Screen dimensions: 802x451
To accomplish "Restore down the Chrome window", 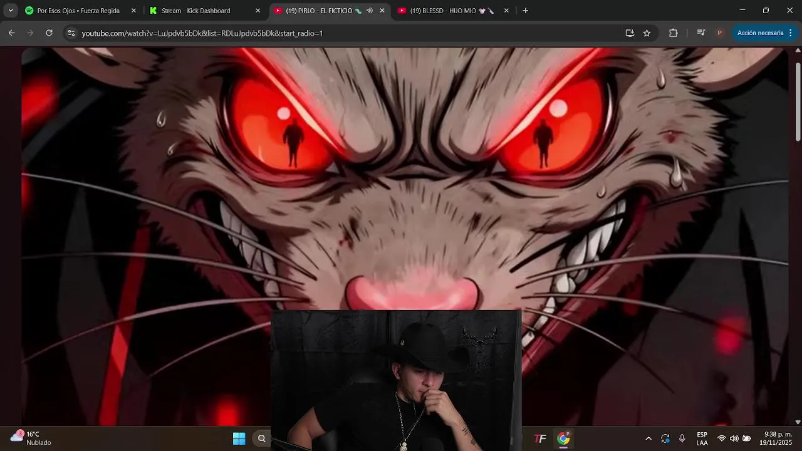I will pos(766,11).
